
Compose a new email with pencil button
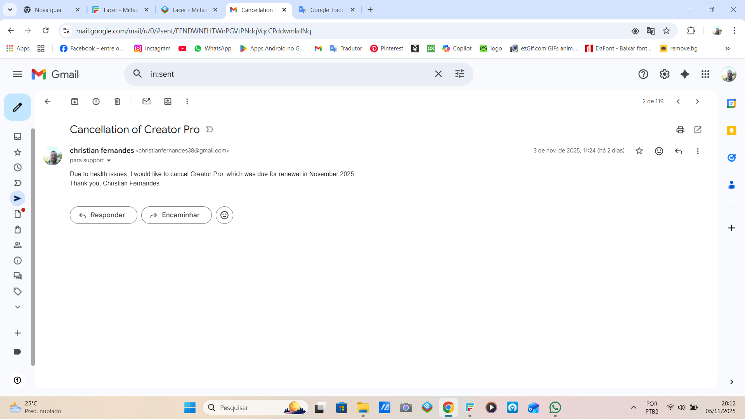17,107
